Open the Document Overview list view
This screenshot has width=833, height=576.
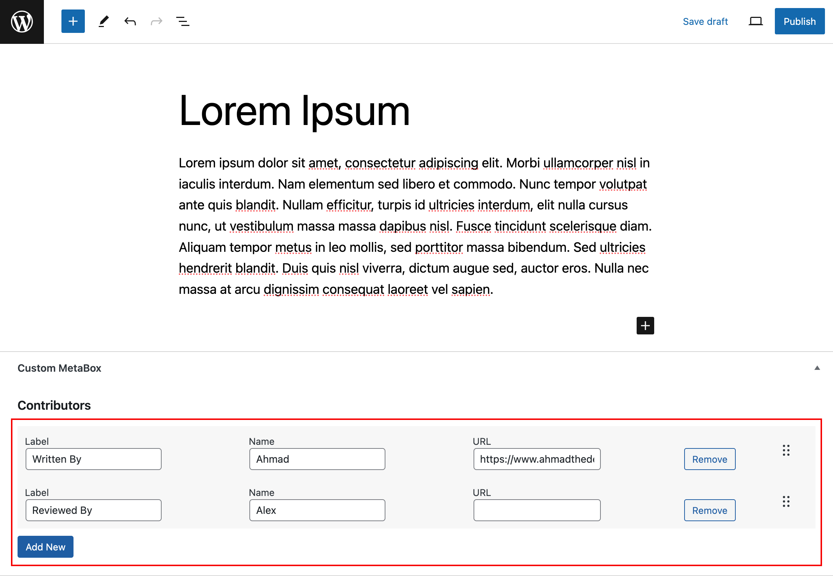182,21
